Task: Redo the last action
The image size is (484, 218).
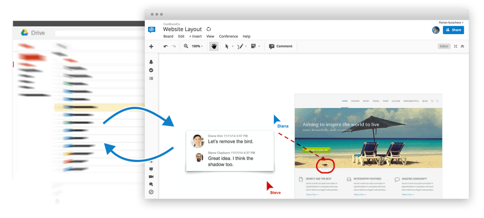Action: click(174, 46)
